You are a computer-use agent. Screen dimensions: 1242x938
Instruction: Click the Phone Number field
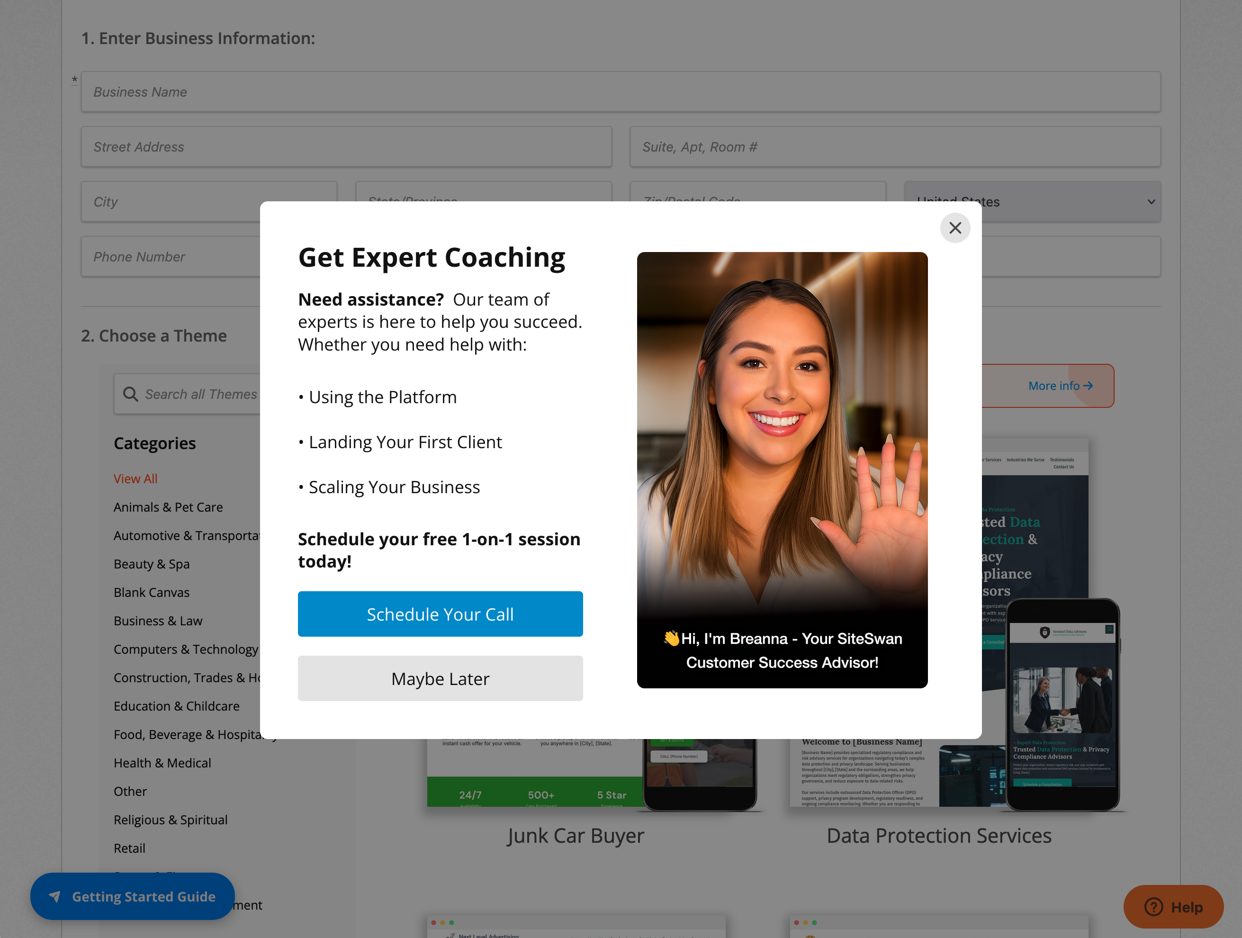coord(171,256)
